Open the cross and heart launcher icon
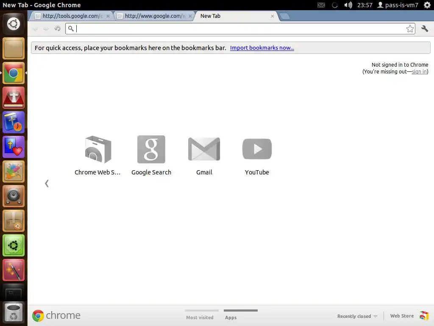The image size is (434, 326). click(x=14, y=147)
